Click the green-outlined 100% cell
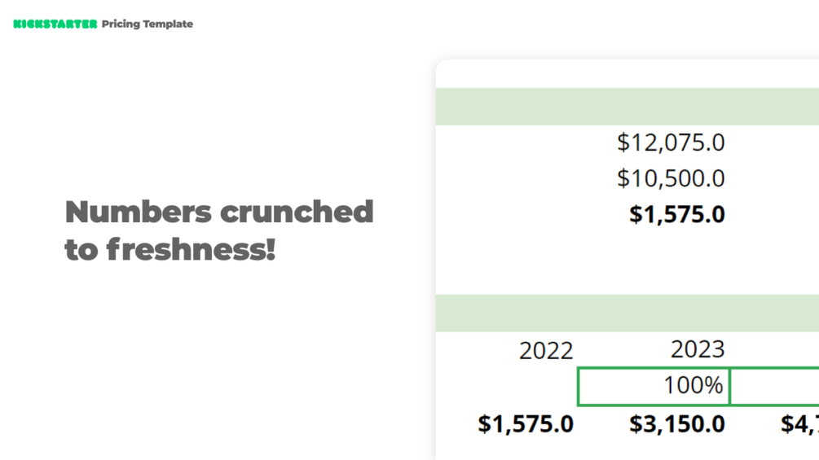 pyautogui.click(x=654, y=386)
